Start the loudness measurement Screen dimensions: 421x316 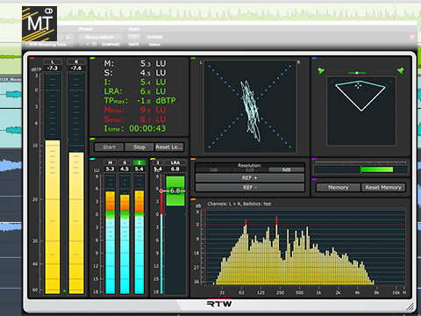(109, 147)
